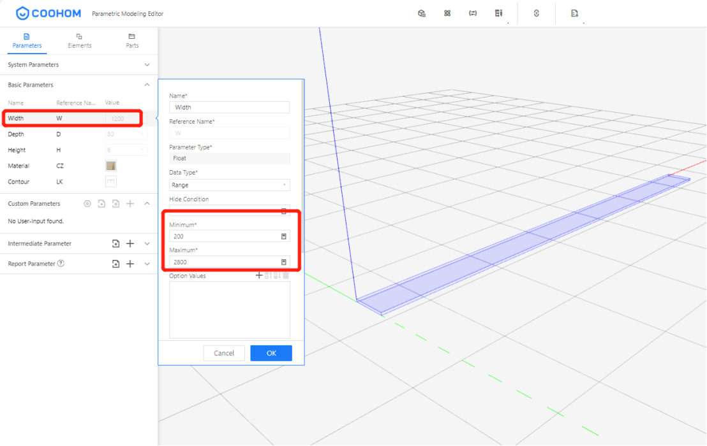
Task: Click the Cancel button
Action: coord(224,353)
